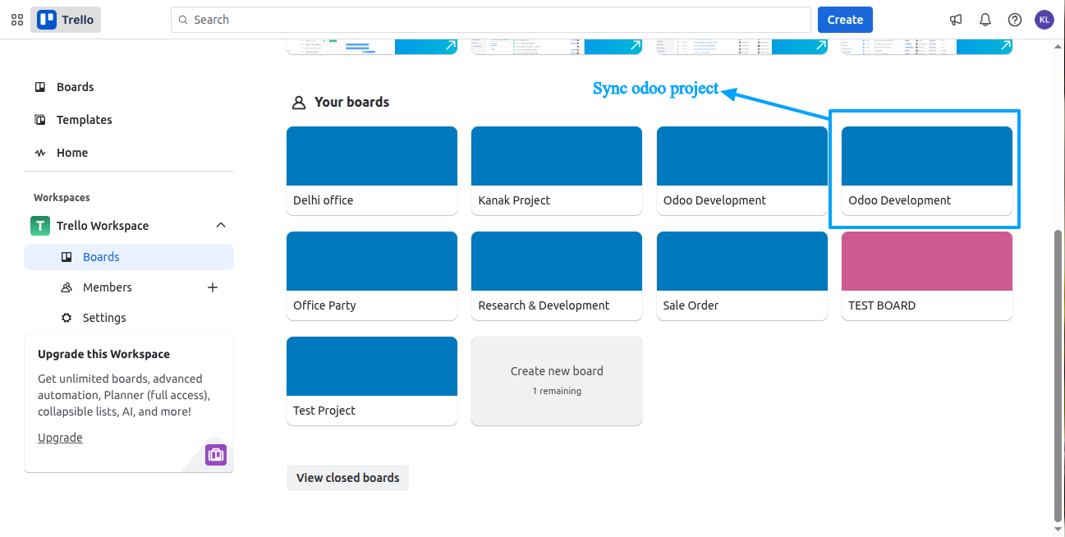Open the notifications bell
This screenshot has height=537, width=1065.
click(x=985, y=20)
